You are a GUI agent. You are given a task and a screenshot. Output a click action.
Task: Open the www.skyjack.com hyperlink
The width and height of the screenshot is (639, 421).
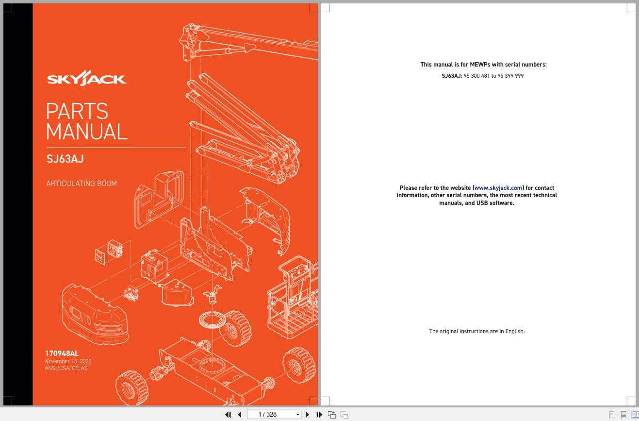click(x=497, y=188)
